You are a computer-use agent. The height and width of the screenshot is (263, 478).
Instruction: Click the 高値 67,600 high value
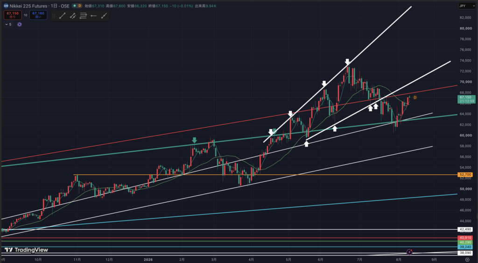click(x=116, y=6)
